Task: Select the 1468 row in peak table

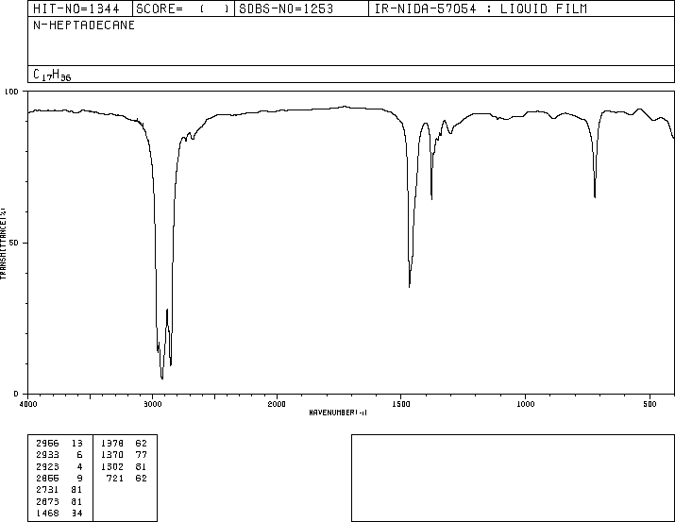Action: click(59, 513)
